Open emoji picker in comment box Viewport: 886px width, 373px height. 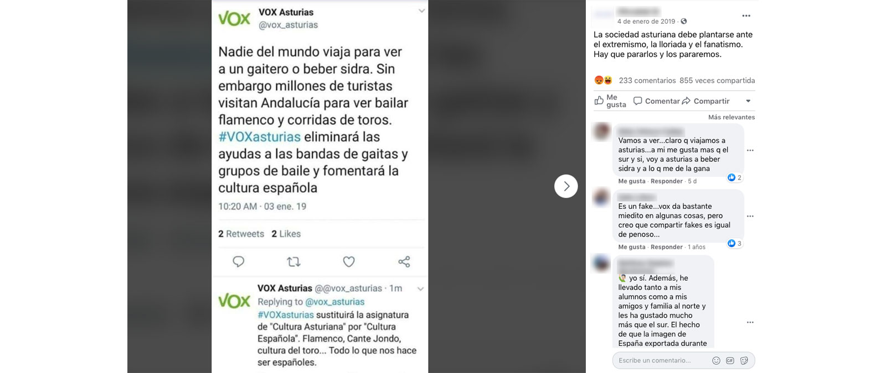tap(716, 360)
